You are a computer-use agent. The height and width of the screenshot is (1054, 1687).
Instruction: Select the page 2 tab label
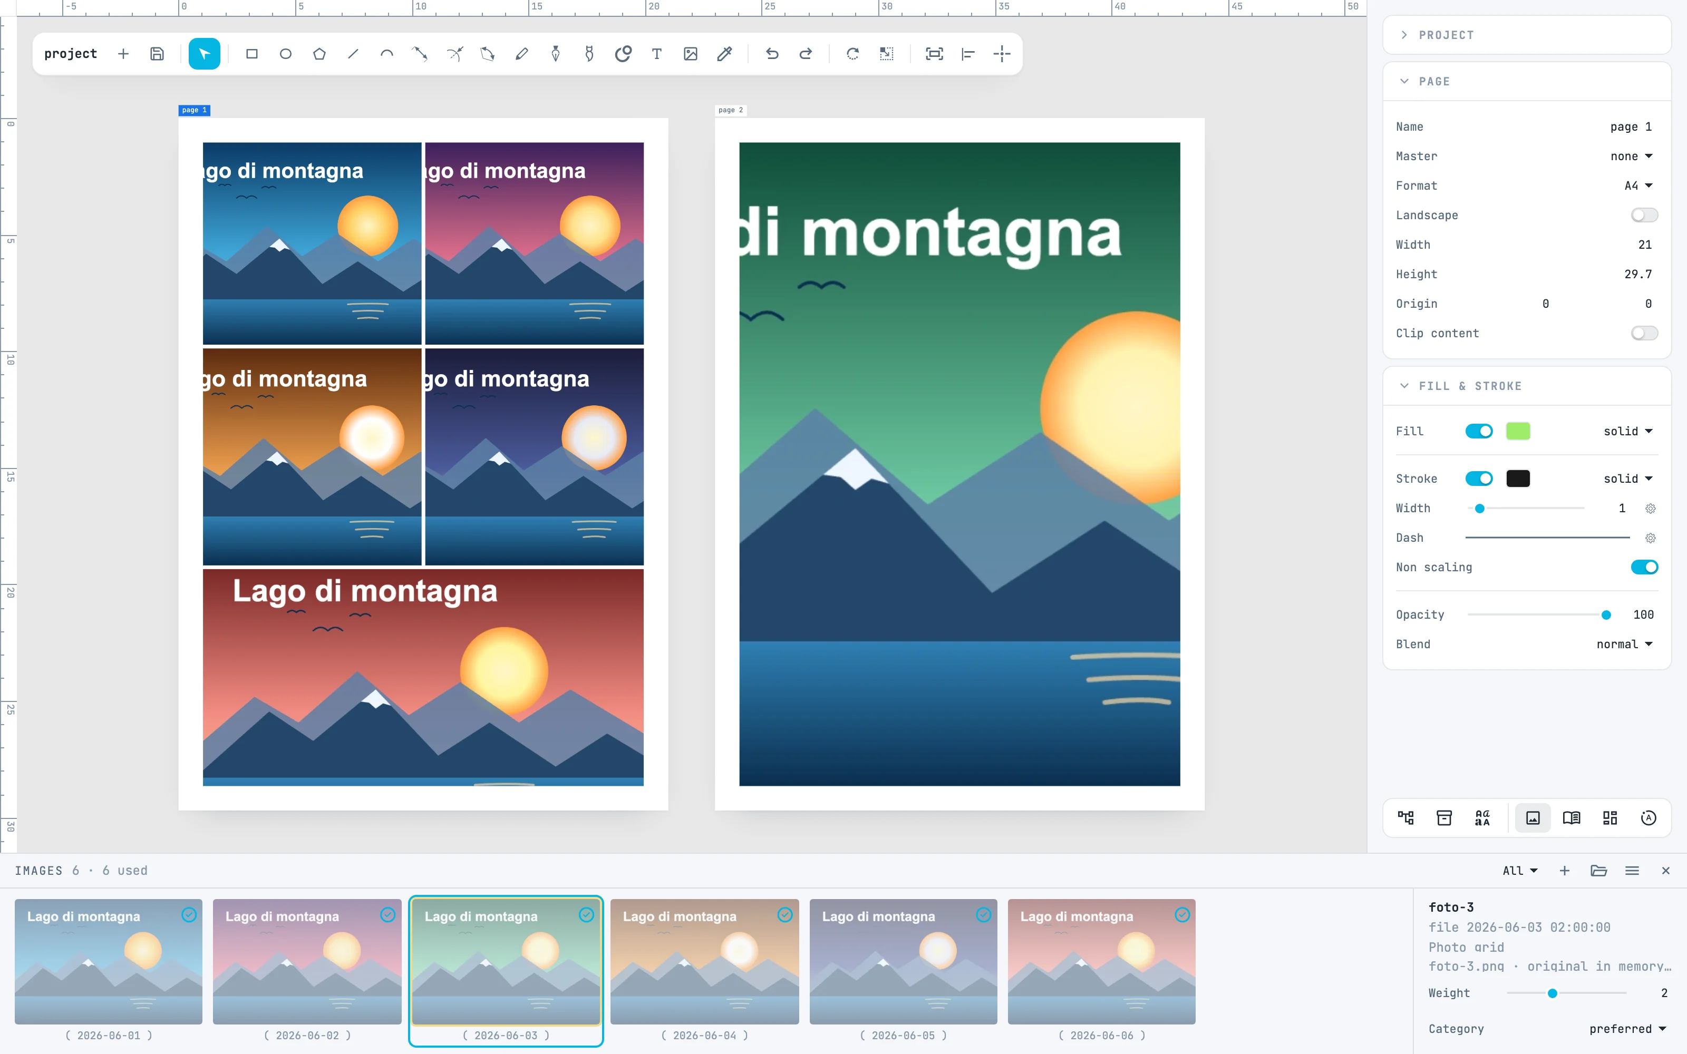click(731, 110)
